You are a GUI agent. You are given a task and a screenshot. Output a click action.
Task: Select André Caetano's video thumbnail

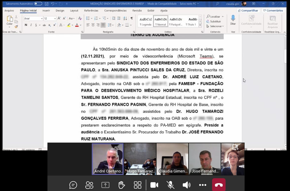coord(108,159)
